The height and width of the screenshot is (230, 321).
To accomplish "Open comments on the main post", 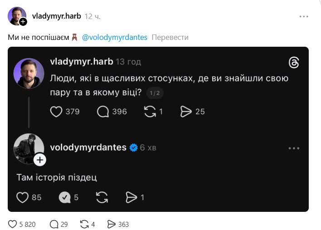I will (54, 224).
